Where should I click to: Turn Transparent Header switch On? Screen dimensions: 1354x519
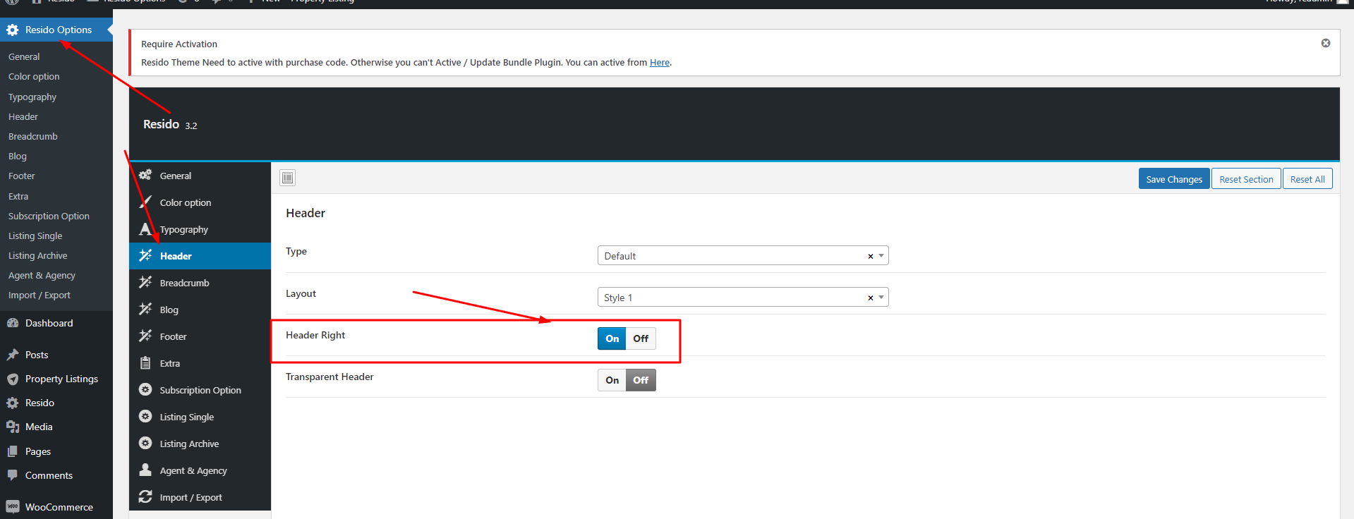[x=612, y=380]
